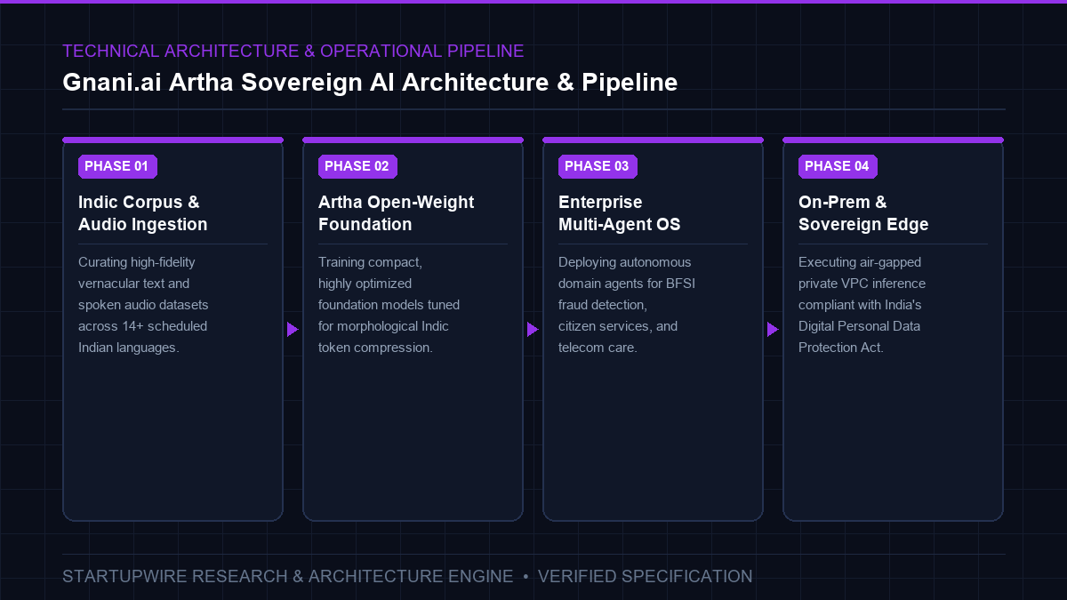1067x600 pixels.
Task: Click the heading 'Enterprise Multi-Agent OS'
Action: pos(620,213)
